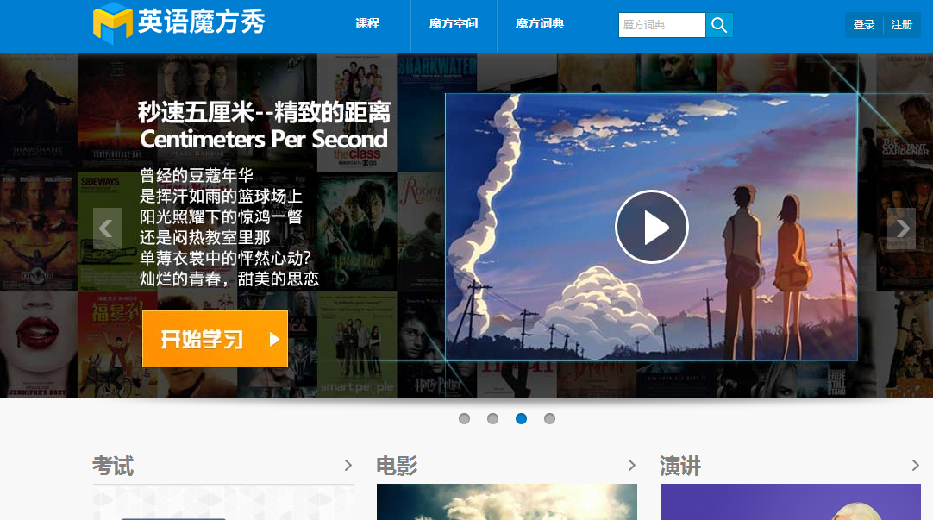Focus the 魔方词典 search input field

click(661, 25)
